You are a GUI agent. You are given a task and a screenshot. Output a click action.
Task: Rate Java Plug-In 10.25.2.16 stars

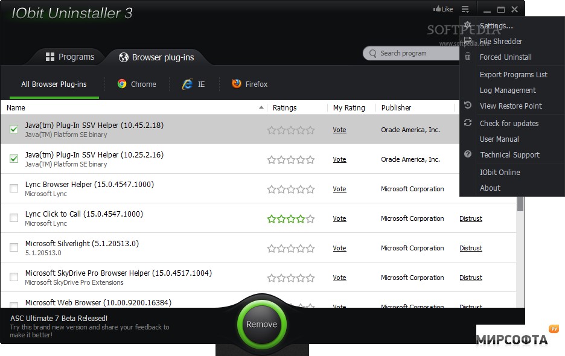[291, 160]
